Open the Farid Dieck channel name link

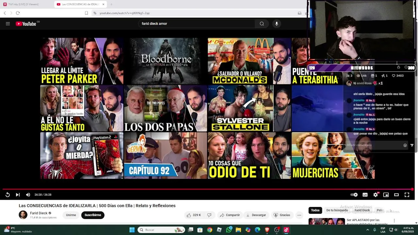pos(39,213)
